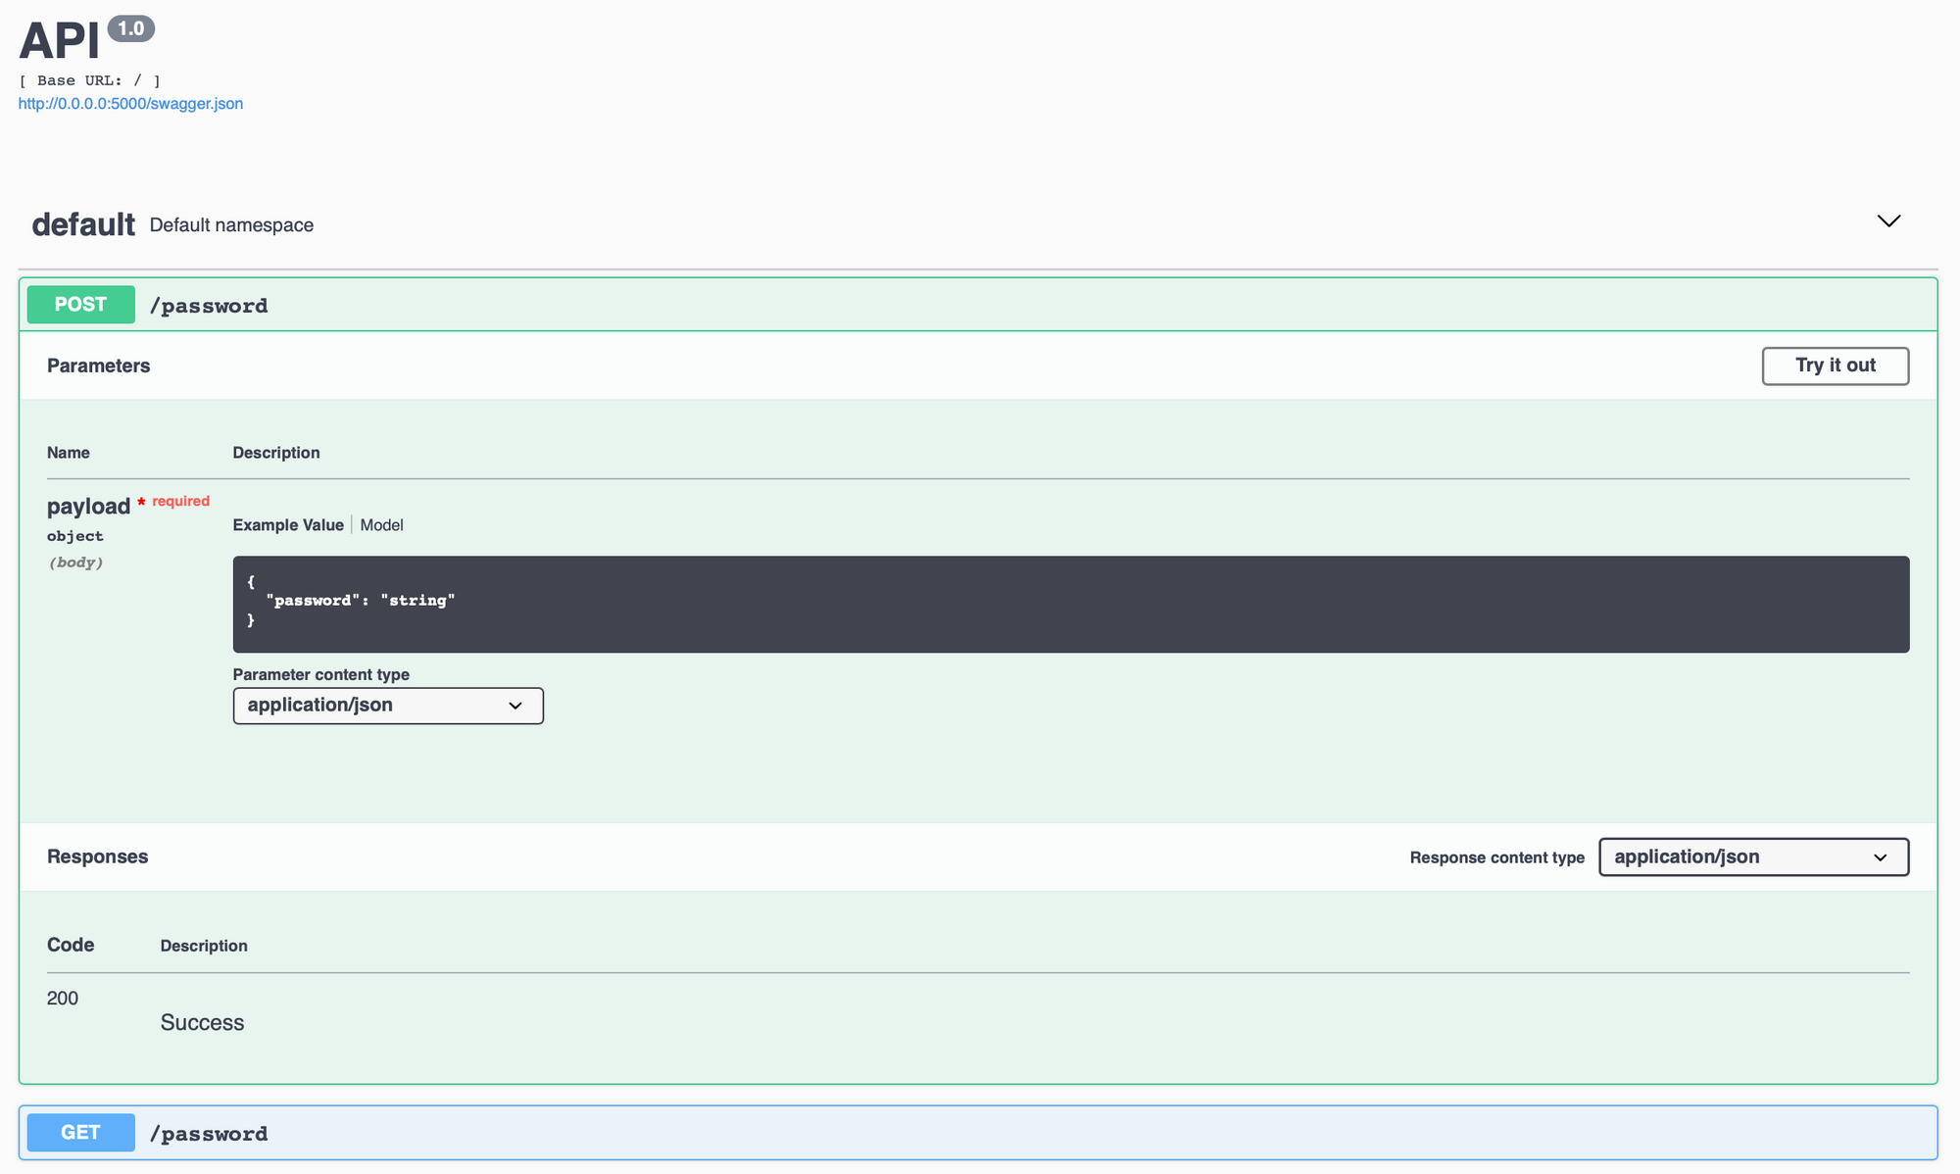Viewport: 1960px width, 1174px height.
Task: Click the Base URL text
Action: click(89, 80)
